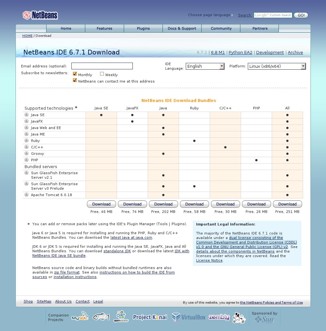Image resolution: width=326 pixels, height=331 pixels.
Task: Open info icon for Groovy row
Action: click(x=26, y=153)
